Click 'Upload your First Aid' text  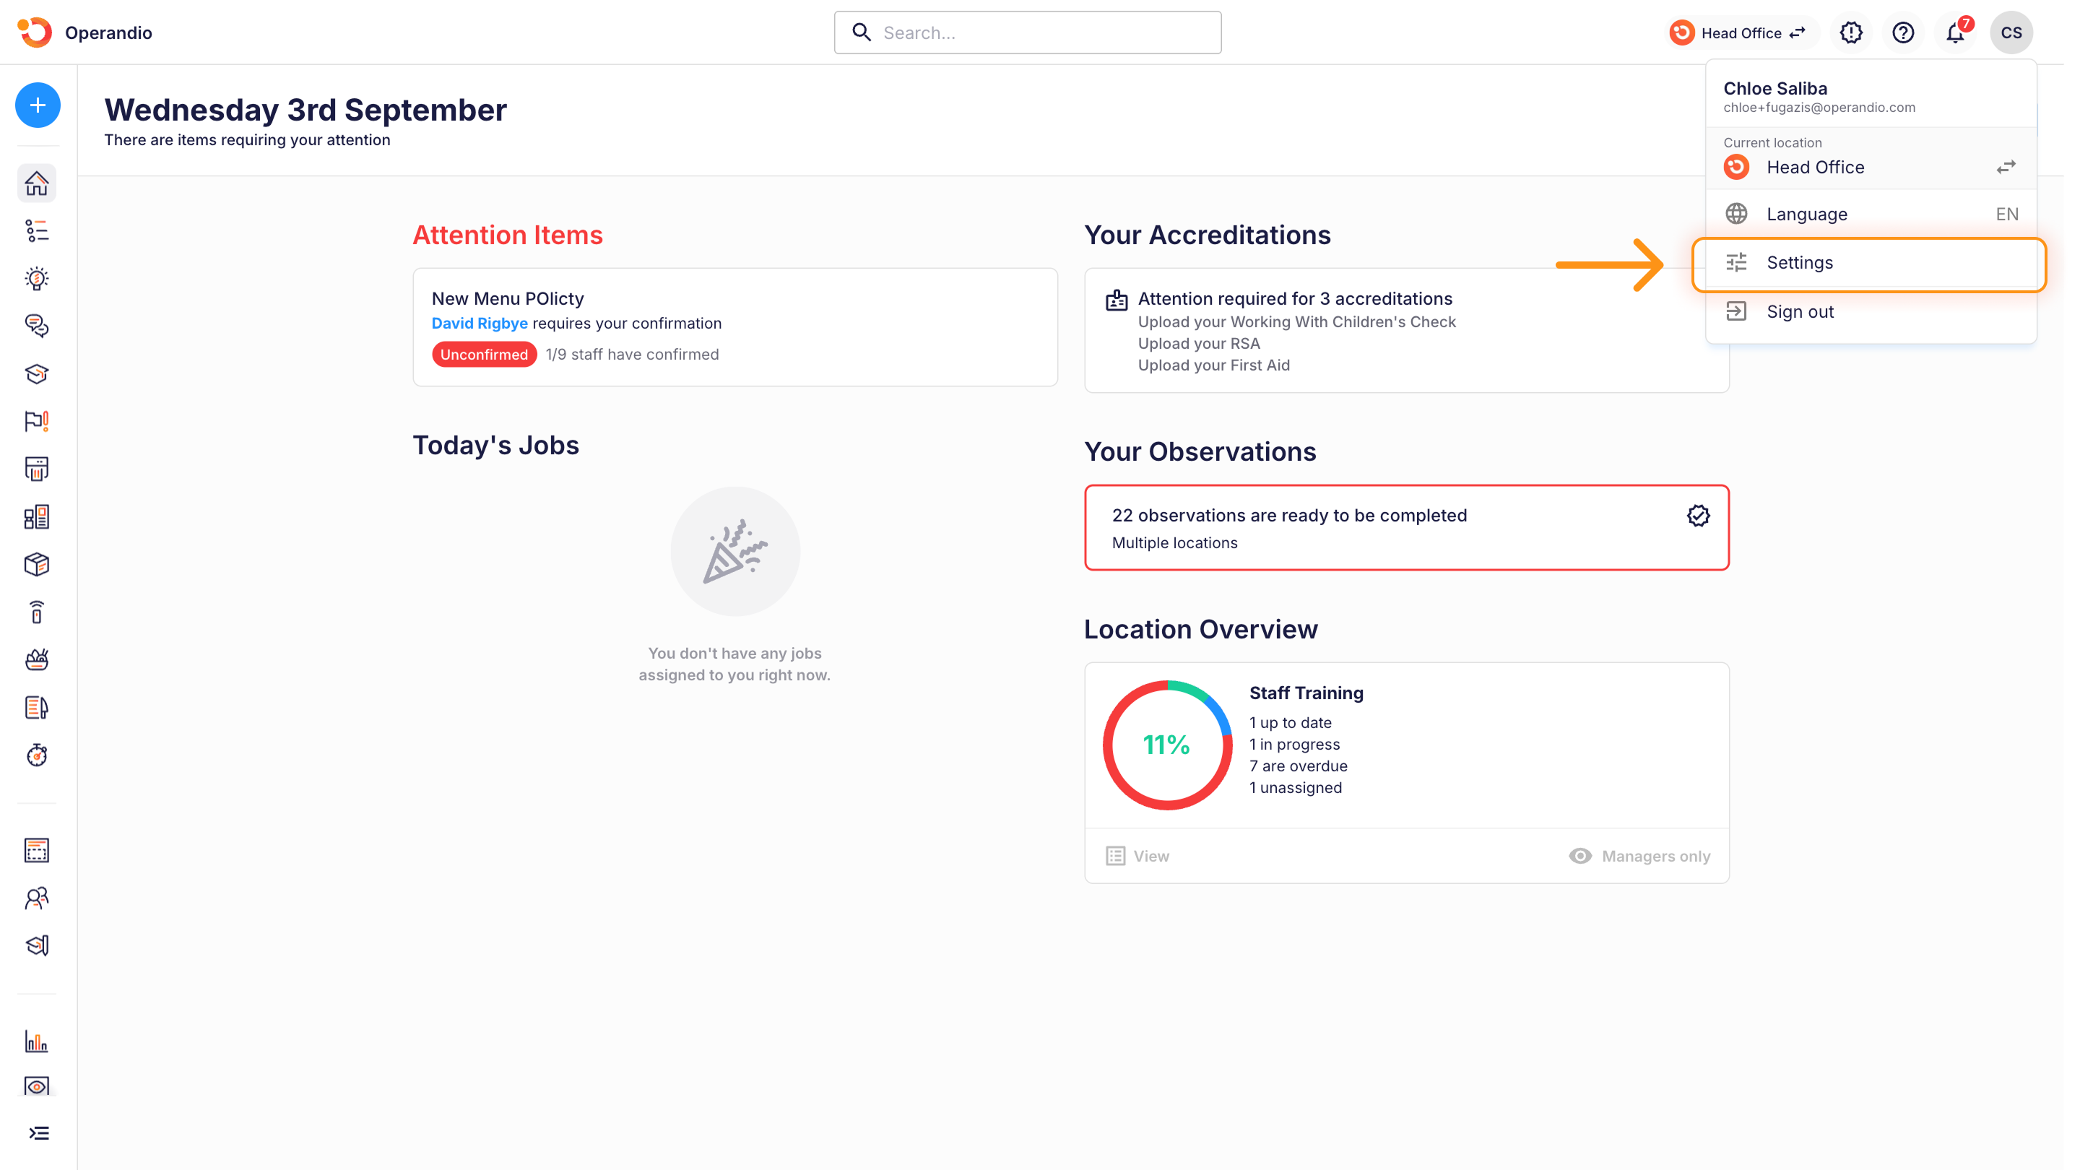click(1213, 365)
